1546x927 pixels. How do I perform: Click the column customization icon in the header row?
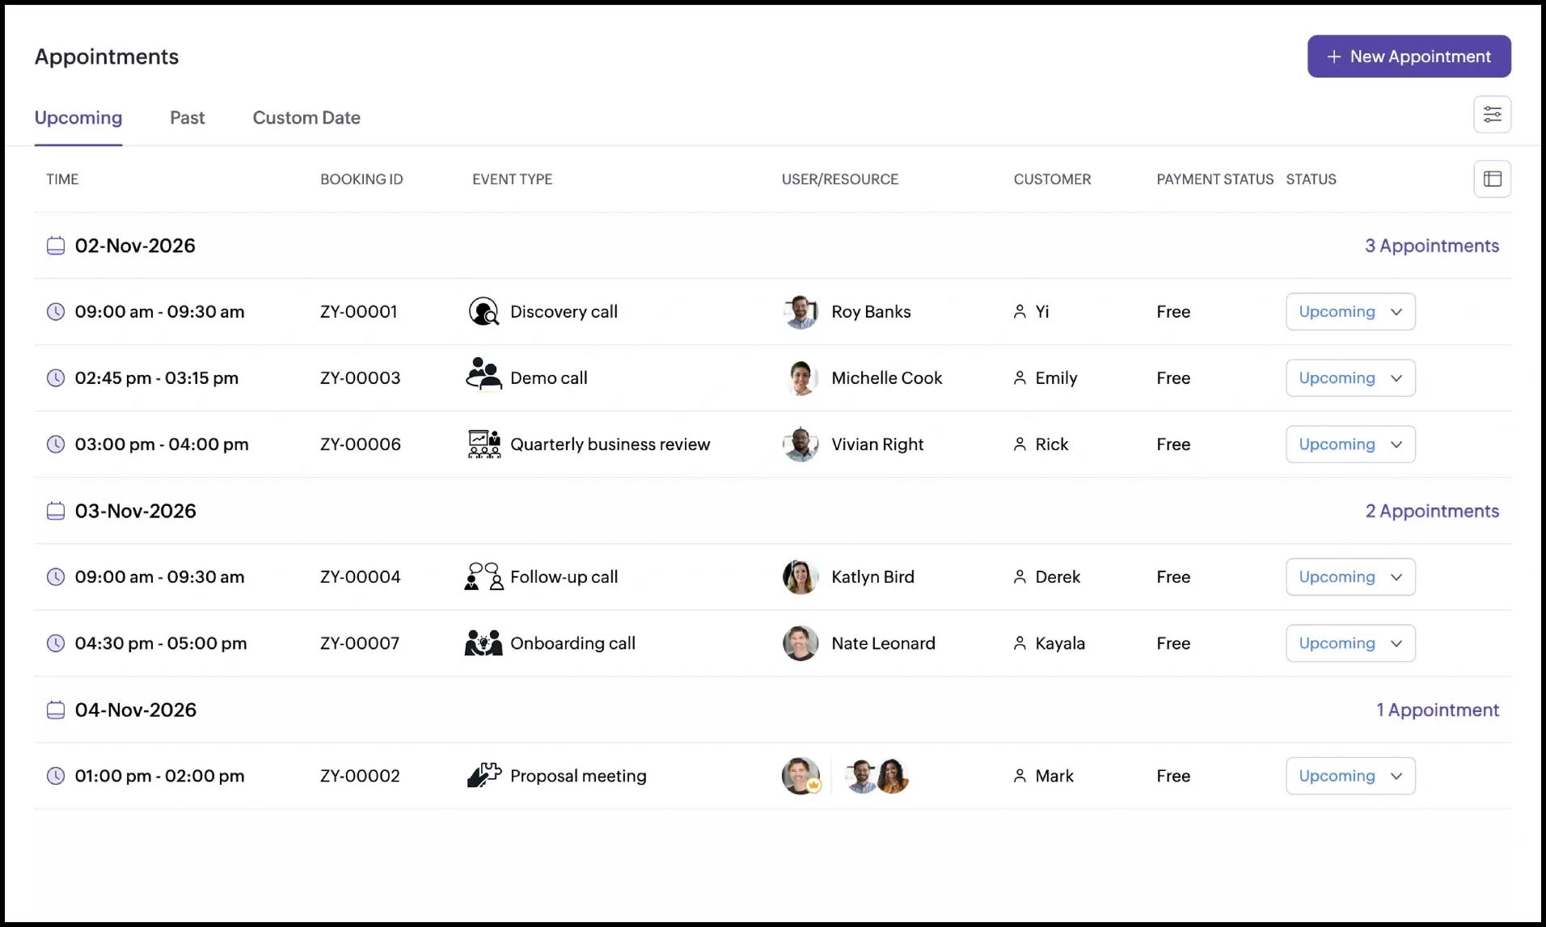[x=1492, y=179]
